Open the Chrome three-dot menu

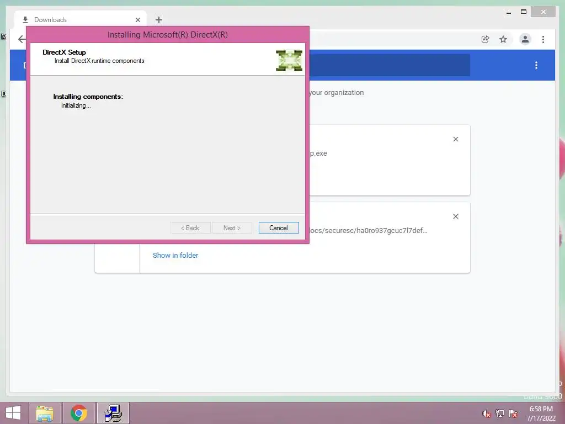(x=543, y=39)
